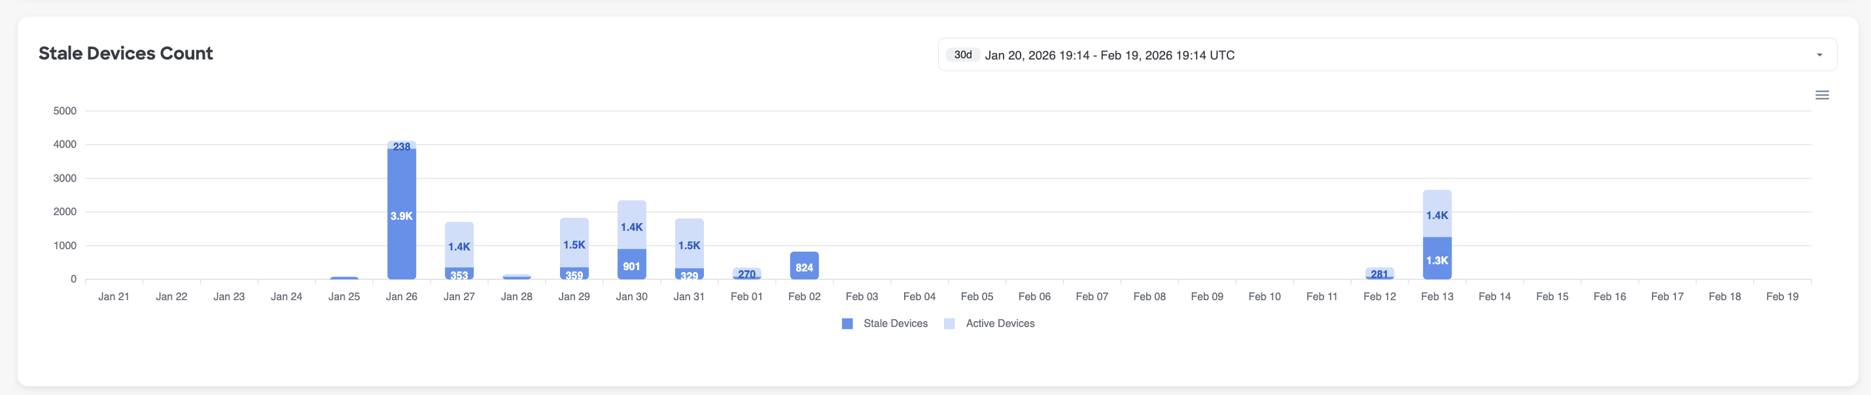Select the 1.3K stale segment on Feb 13

click(1437, 259)
